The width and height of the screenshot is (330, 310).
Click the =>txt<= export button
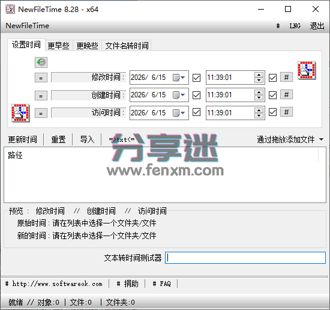pos(122,139)
